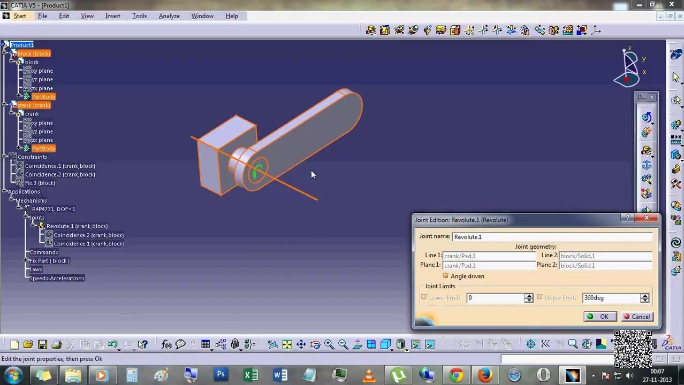Screen dimensions: 684x385
Task: Open the Insert menu
Action: click(x=113, y=16)
